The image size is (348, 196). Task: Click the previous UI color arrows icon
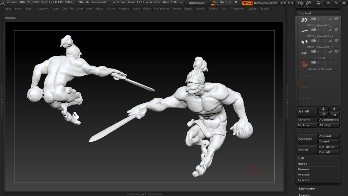[x=283, y=3]
